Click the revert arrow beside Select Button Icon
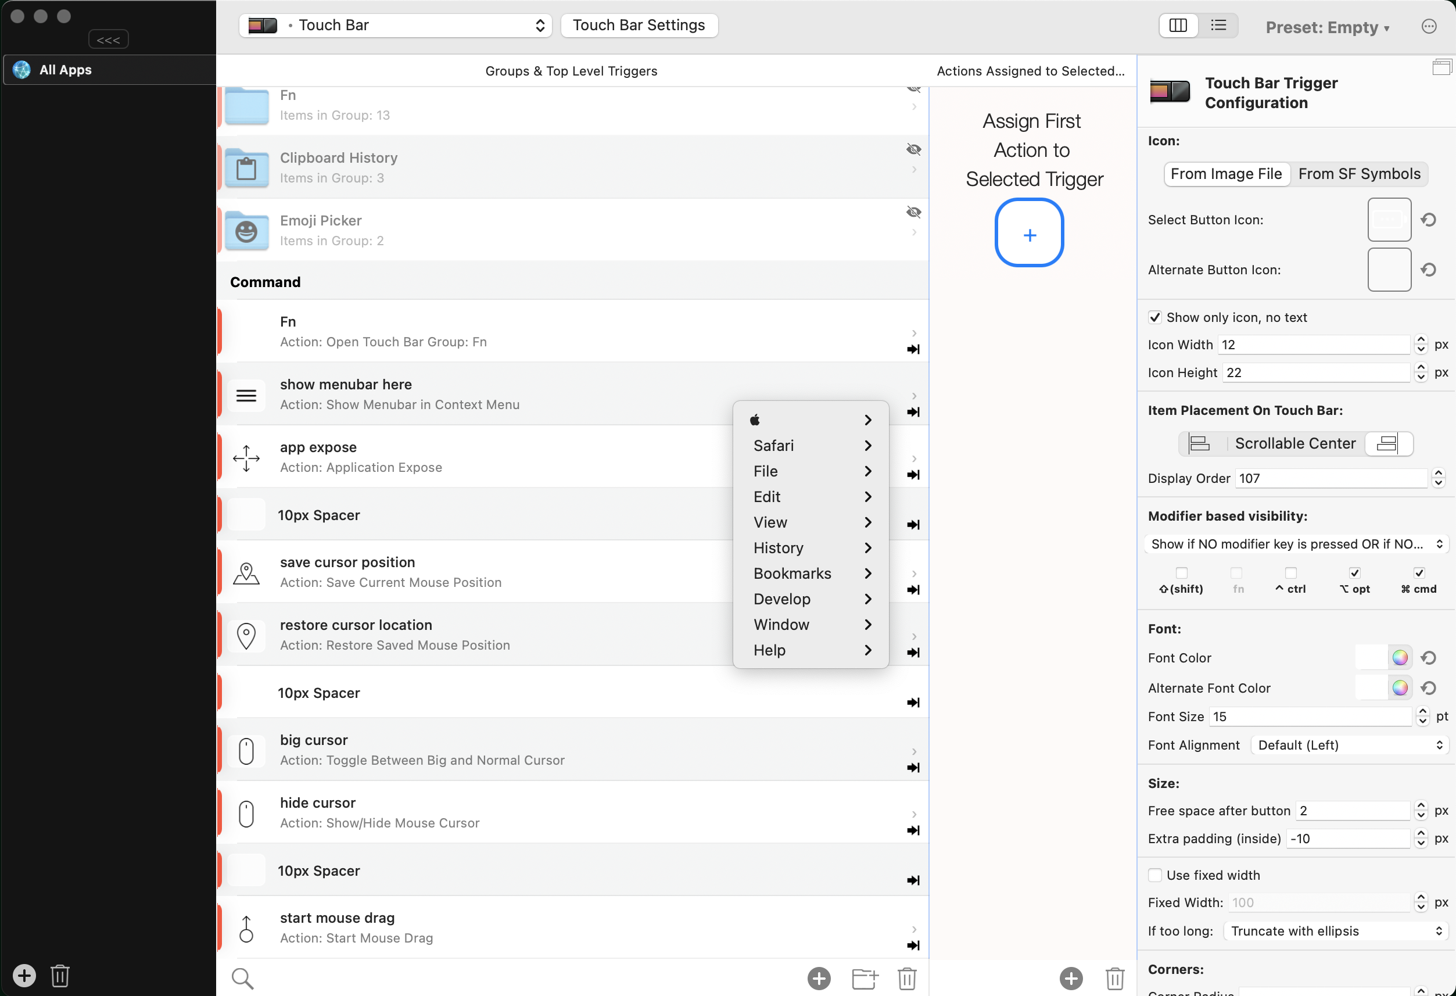1456x996 pixels. [x=1429, y=220]
